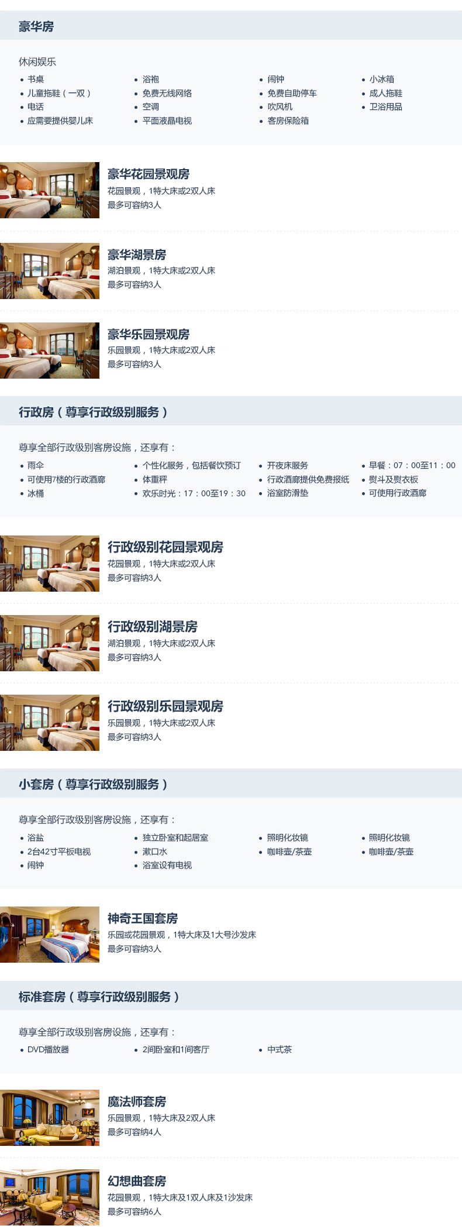Select the 行政级别乐园景观房 title
Image resolution: width=462 pixels, height=1229 pixels.
[x=166, y=706]
